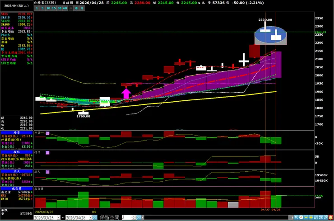This screenshot has height=221, width=334.
Task: Select the arrow pointer cursor tool
Action: pos(296,217)
